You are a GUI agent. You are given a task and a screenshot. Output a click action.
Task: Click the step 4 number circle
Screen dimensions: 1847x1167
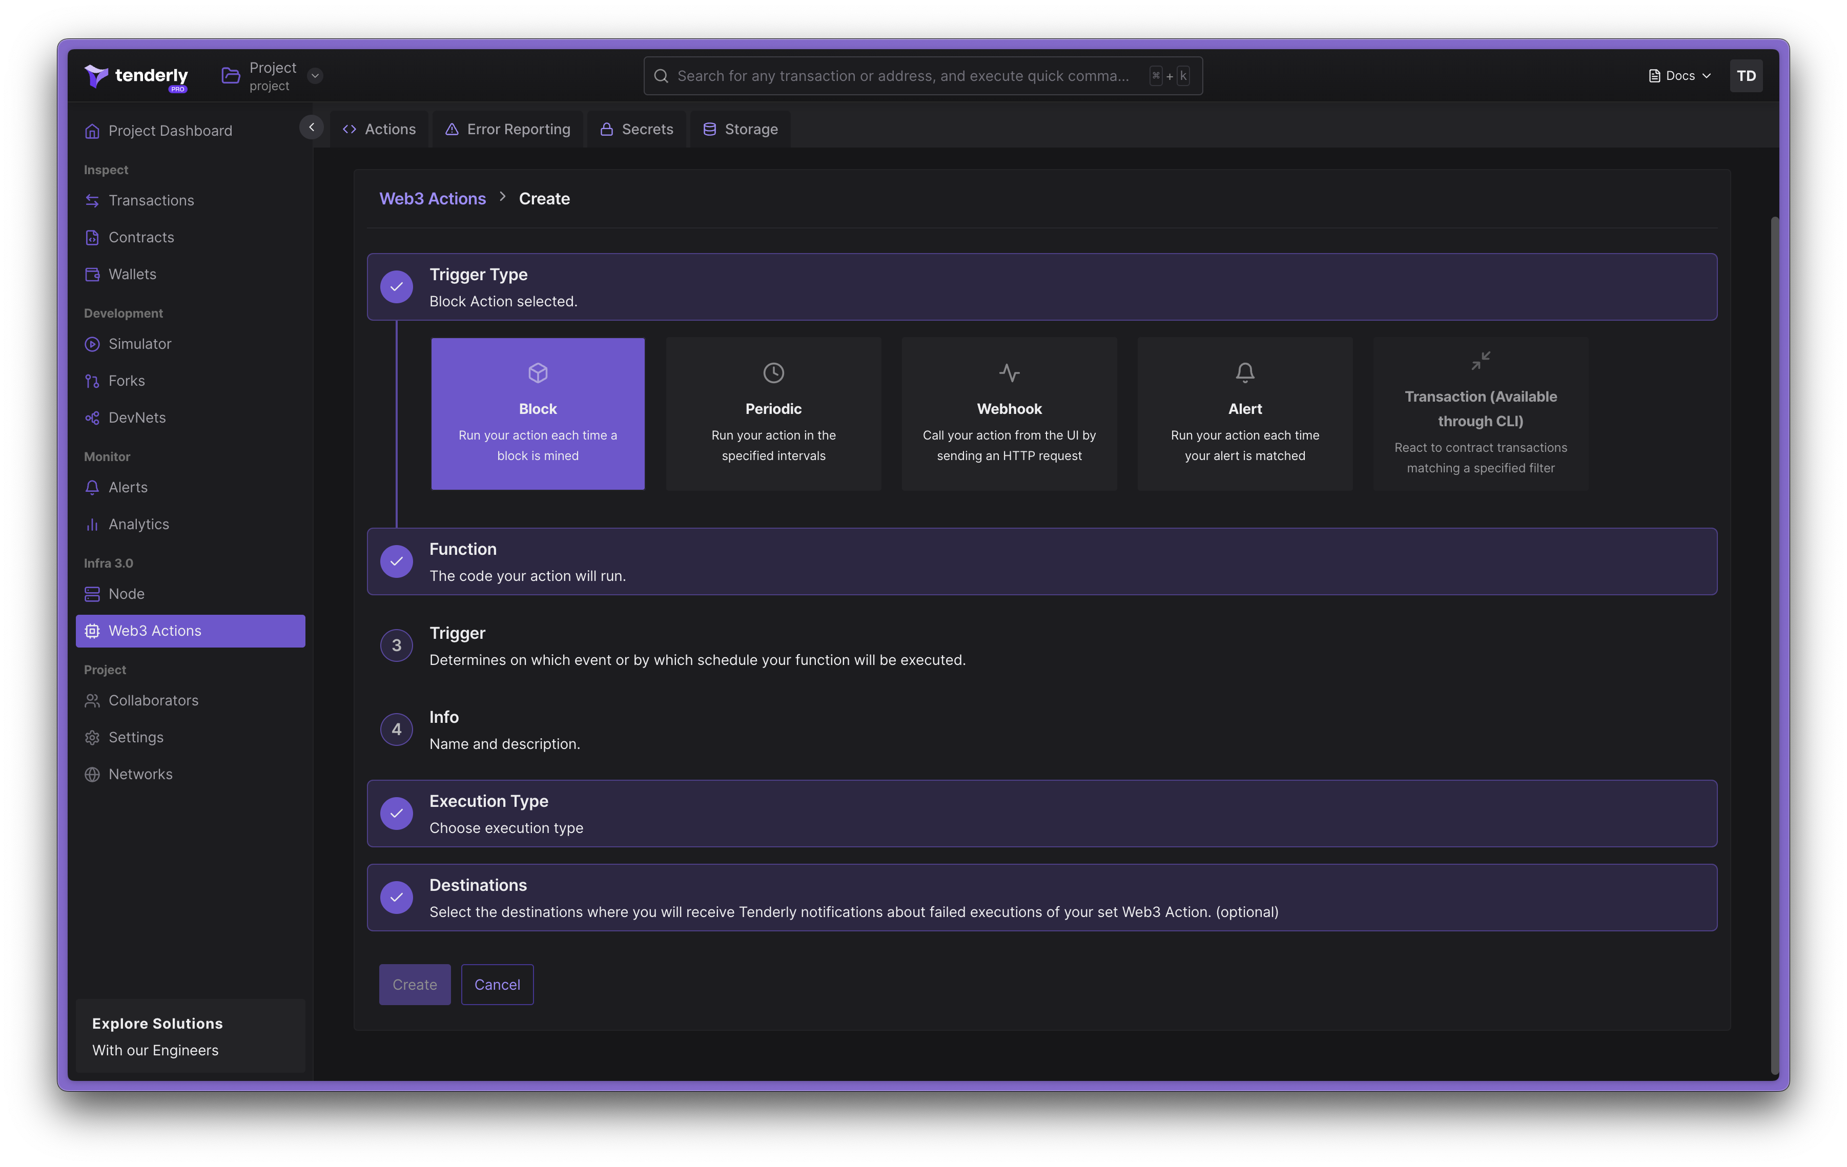pyautogui.click(x=397, y=729)
